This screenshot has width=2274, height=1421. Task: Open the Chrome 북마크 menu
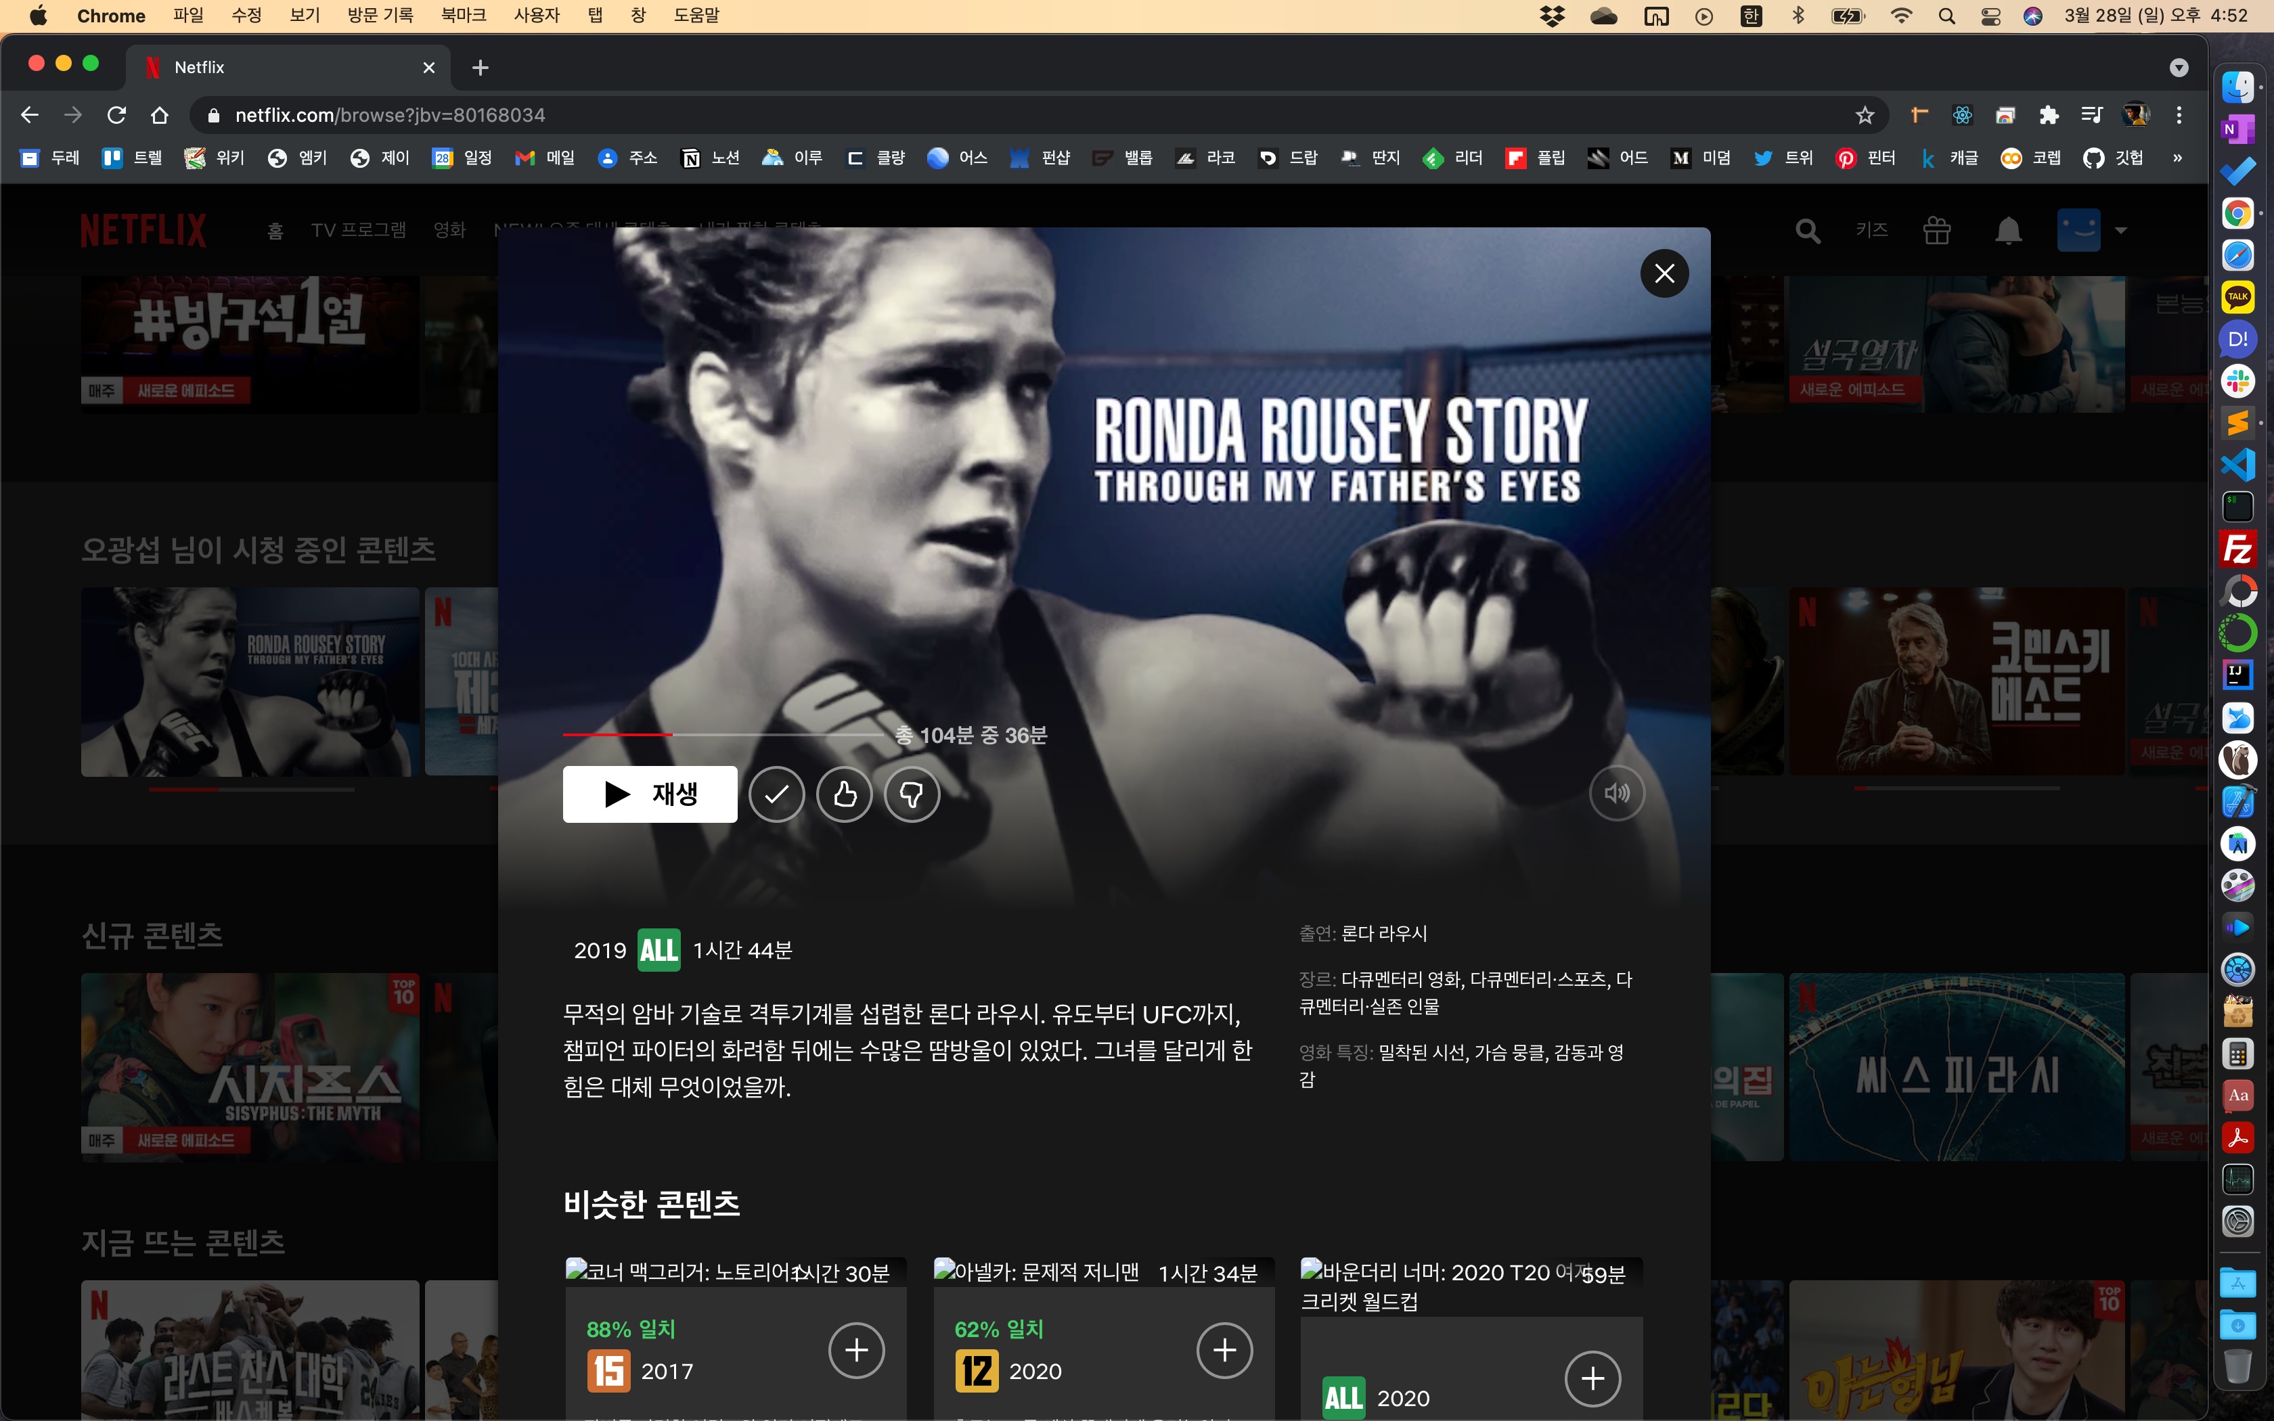pos(463,15)
